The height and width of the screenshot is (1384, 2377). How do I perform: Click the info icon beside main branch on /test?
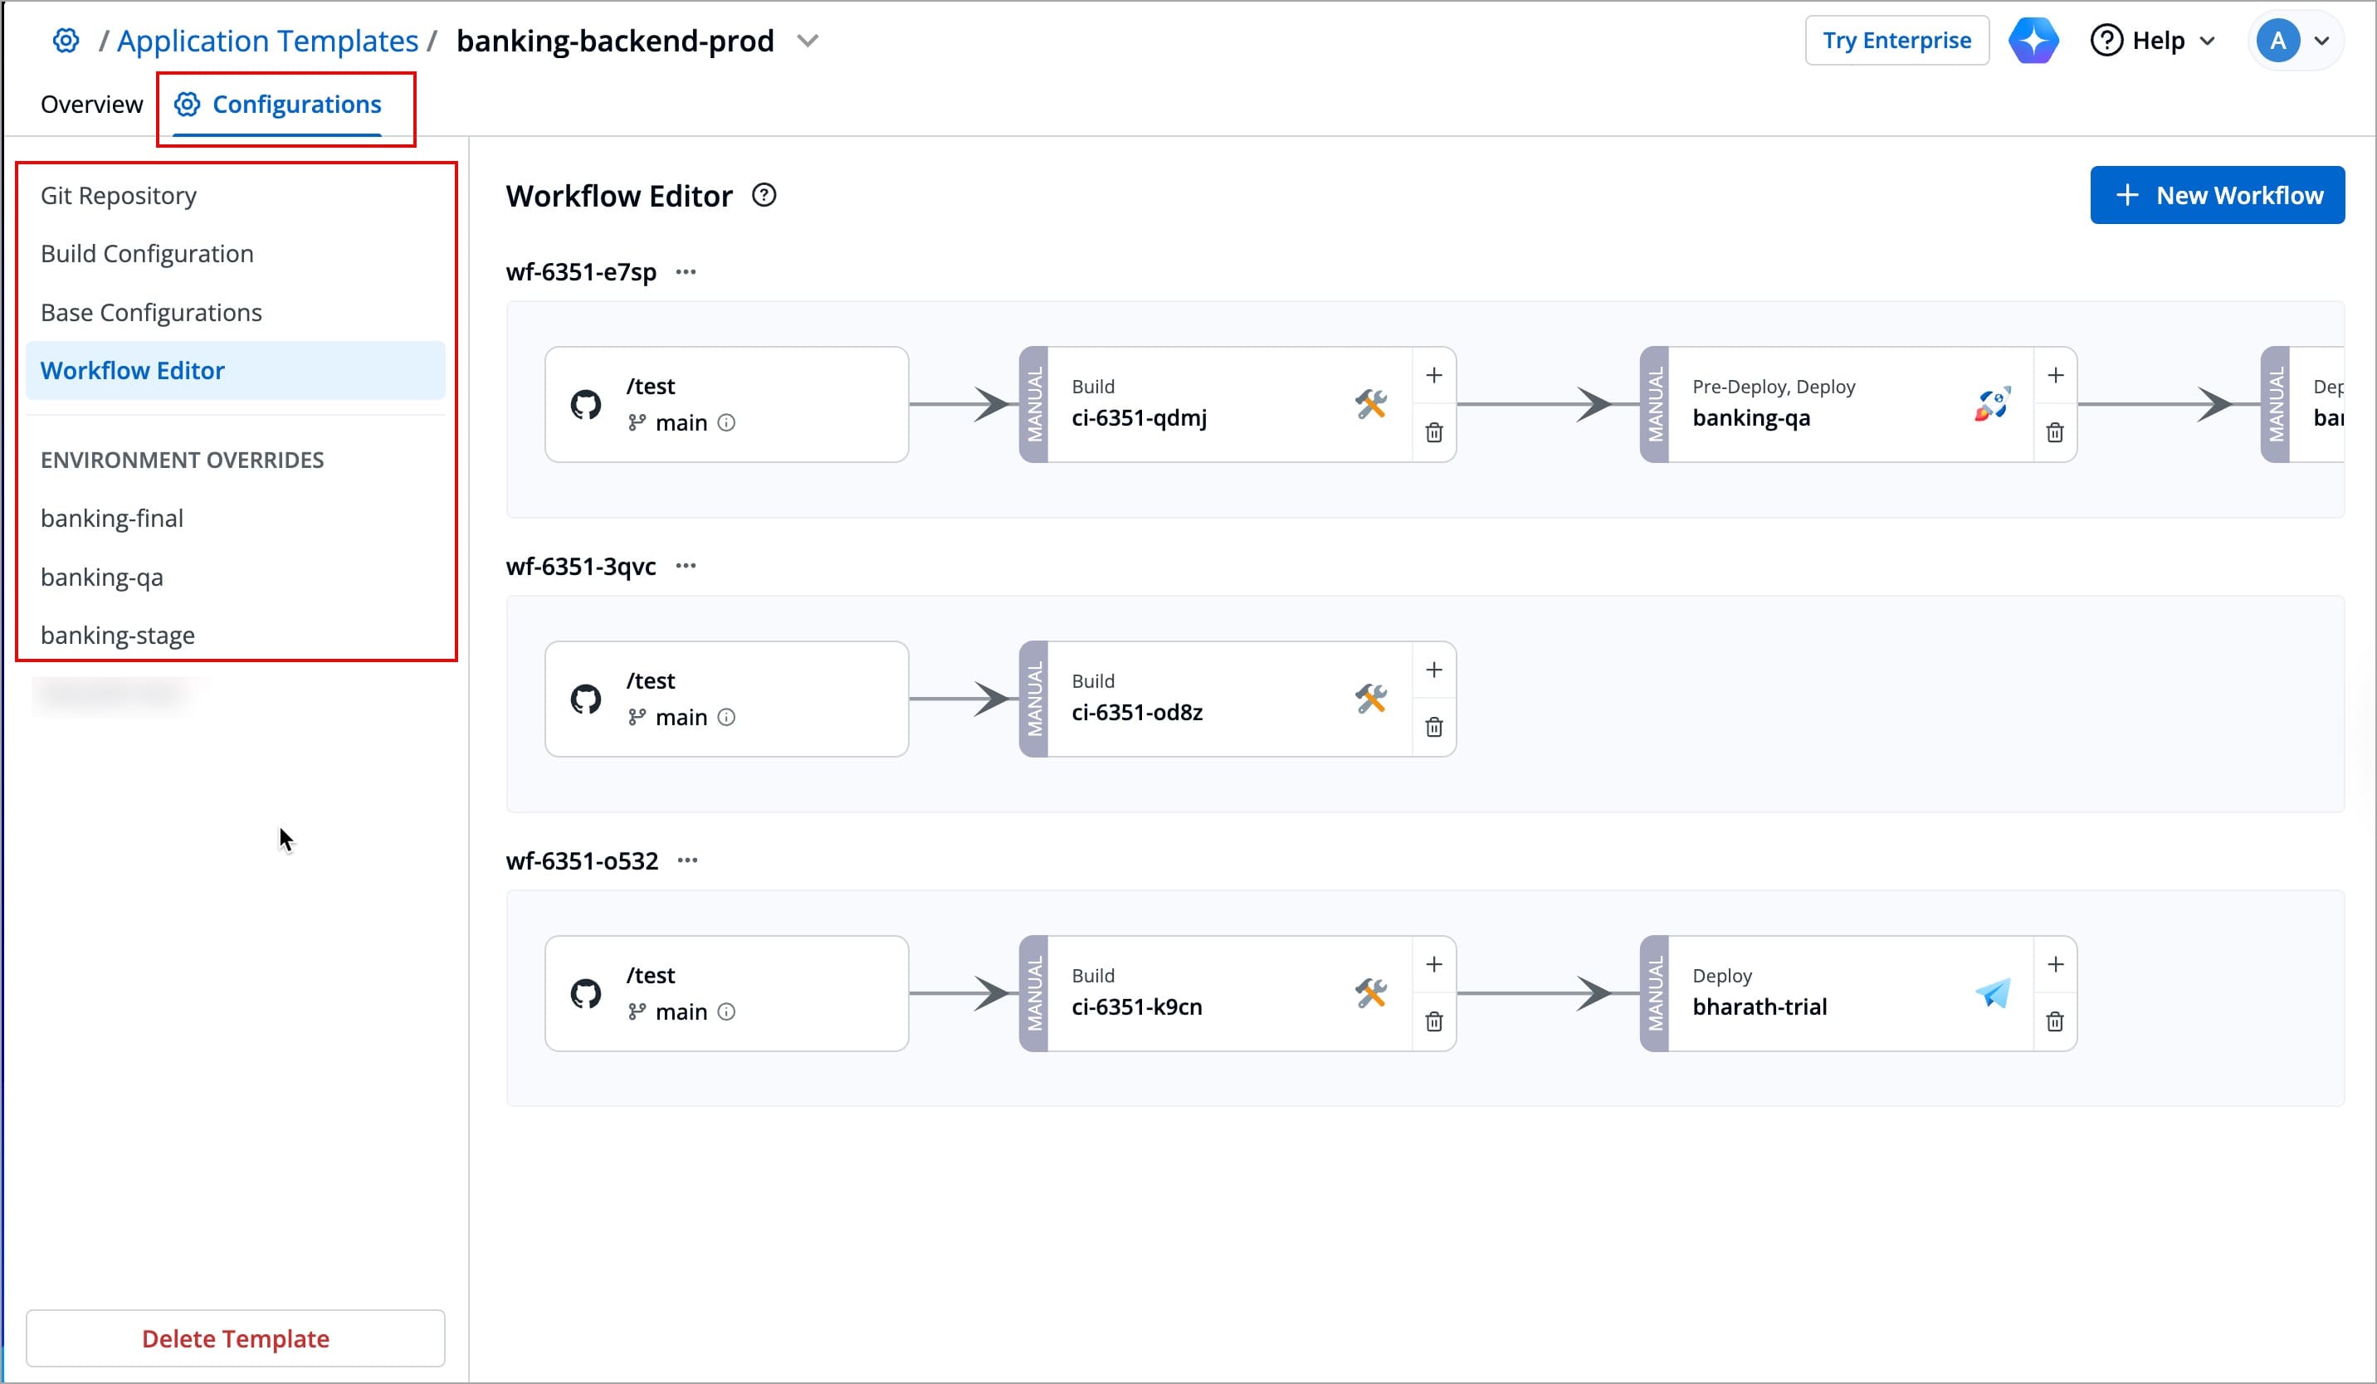(x=726, y=422)
